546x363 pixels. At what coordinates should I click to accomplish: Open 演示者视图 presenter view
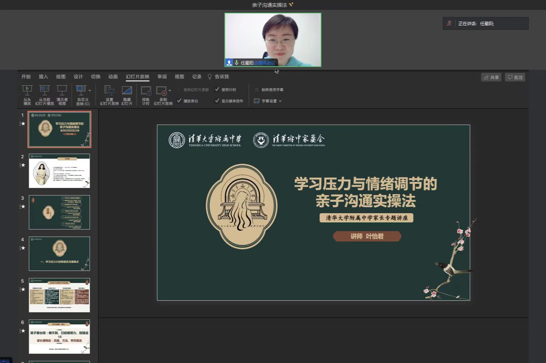pyautogui.click(x=62, y=91)
